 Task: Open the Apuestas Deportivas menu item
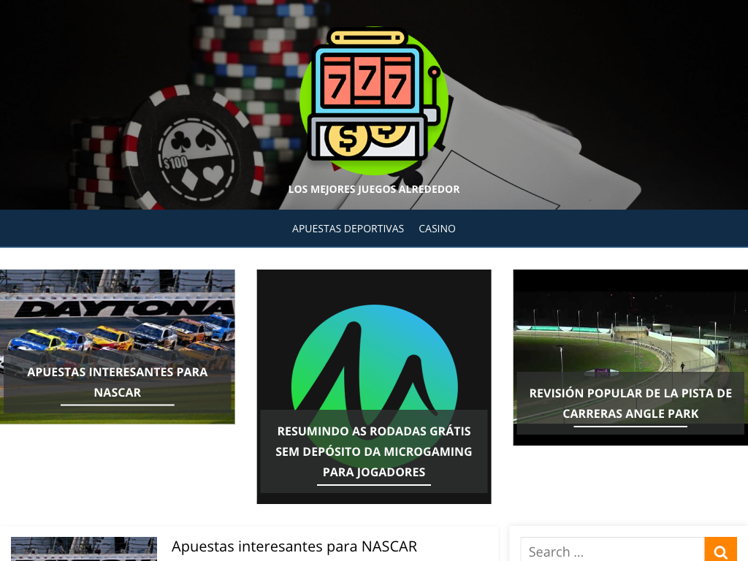(x=348, y=229)
